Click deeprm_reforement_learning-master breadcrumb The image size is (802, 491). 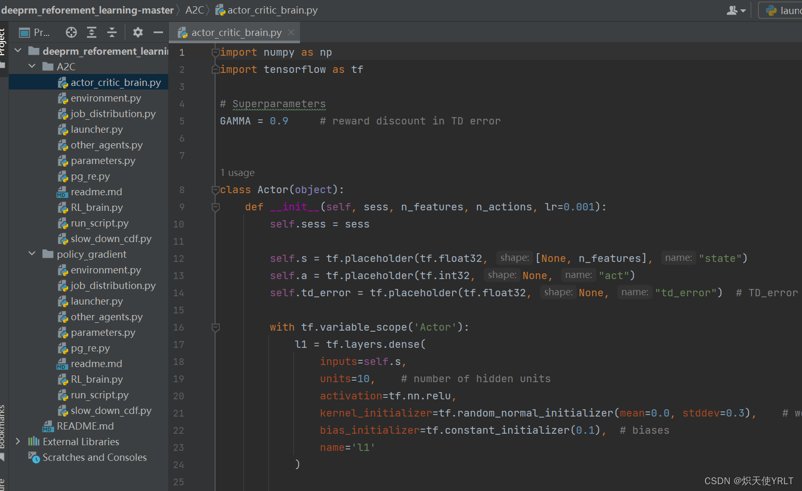point(87,10)
